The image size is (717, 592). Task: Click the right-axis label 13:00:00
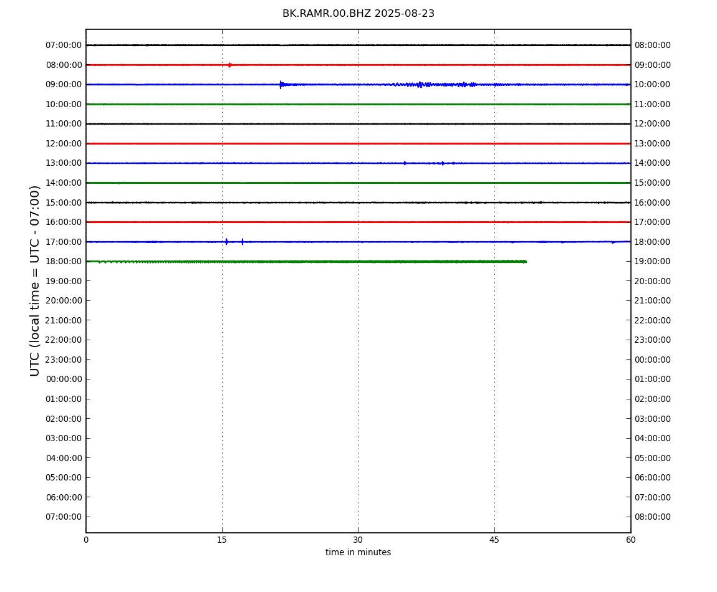653,143
